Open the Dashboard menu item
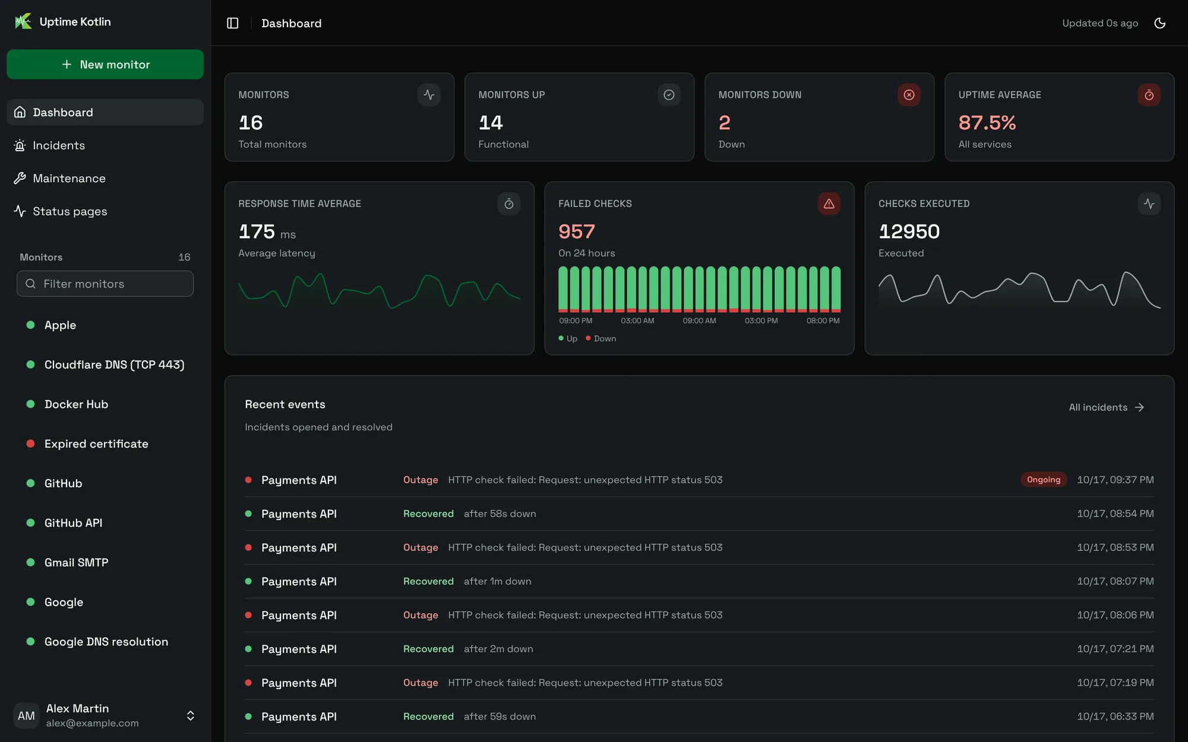Screen dimensions: 1188x742 tap(105, 112)
